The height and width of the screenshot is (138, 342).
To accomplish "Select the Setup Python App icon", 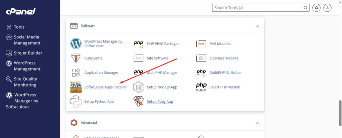I will pos(76,101).
